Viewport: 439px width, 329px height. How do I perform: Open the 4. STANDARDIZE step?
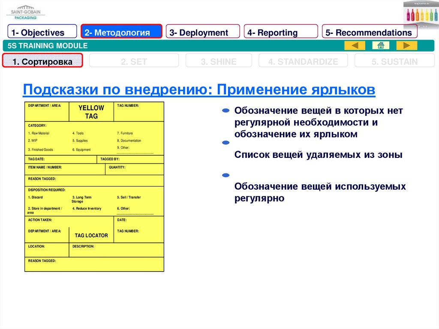click(x=303, y=61)
